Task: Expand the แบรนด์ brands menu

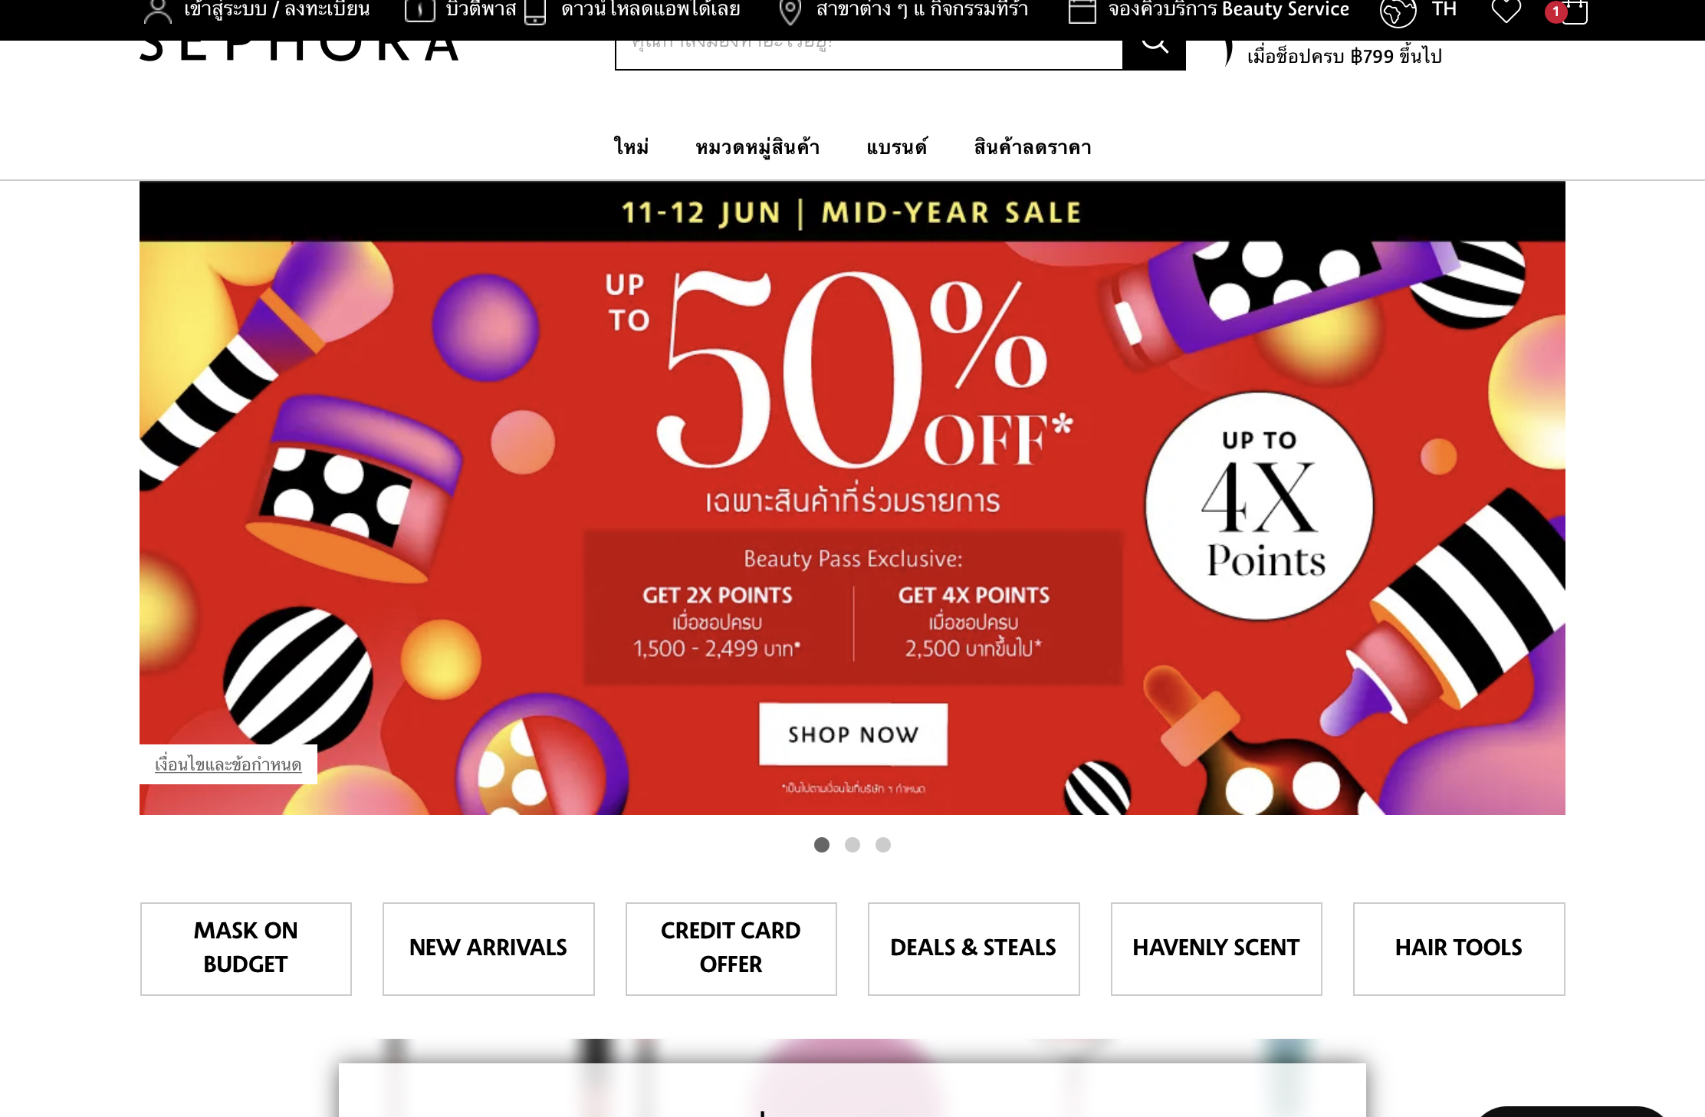Action: coord(897,147)
